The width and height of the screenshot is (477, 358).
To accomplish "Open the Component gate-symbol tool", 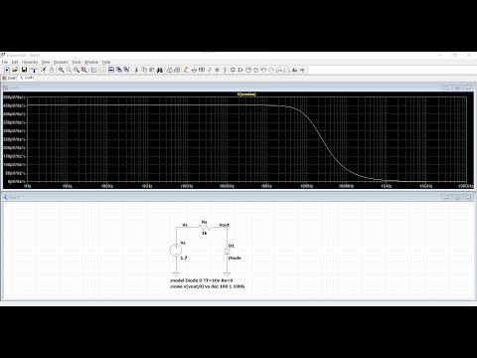I will [240, 70].
